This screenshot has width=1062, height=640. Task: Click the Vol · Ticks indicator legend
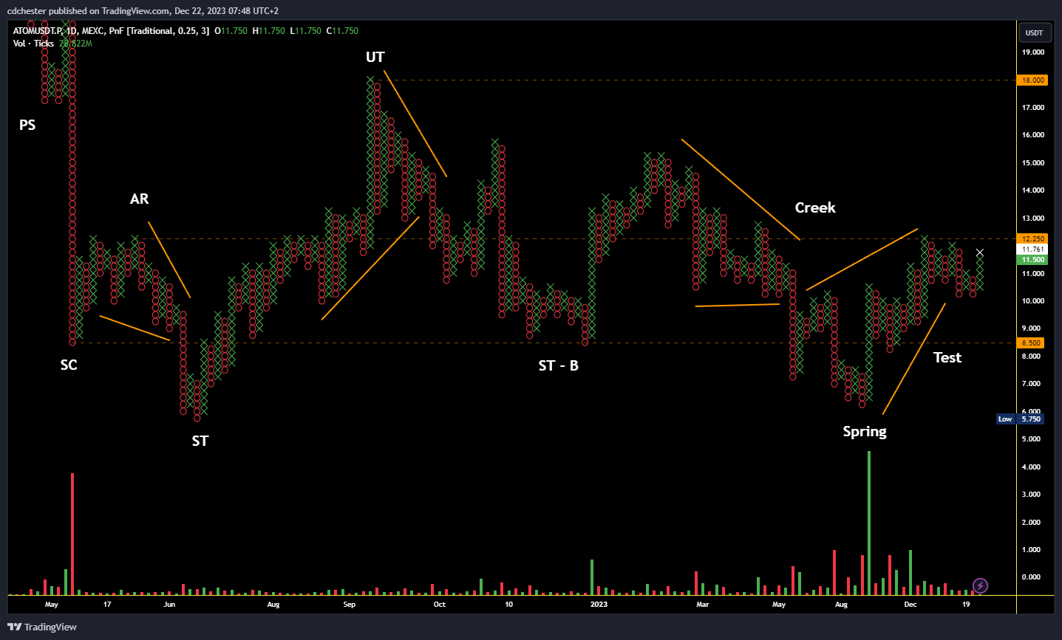pyautogui.click(x=33, y=44)
